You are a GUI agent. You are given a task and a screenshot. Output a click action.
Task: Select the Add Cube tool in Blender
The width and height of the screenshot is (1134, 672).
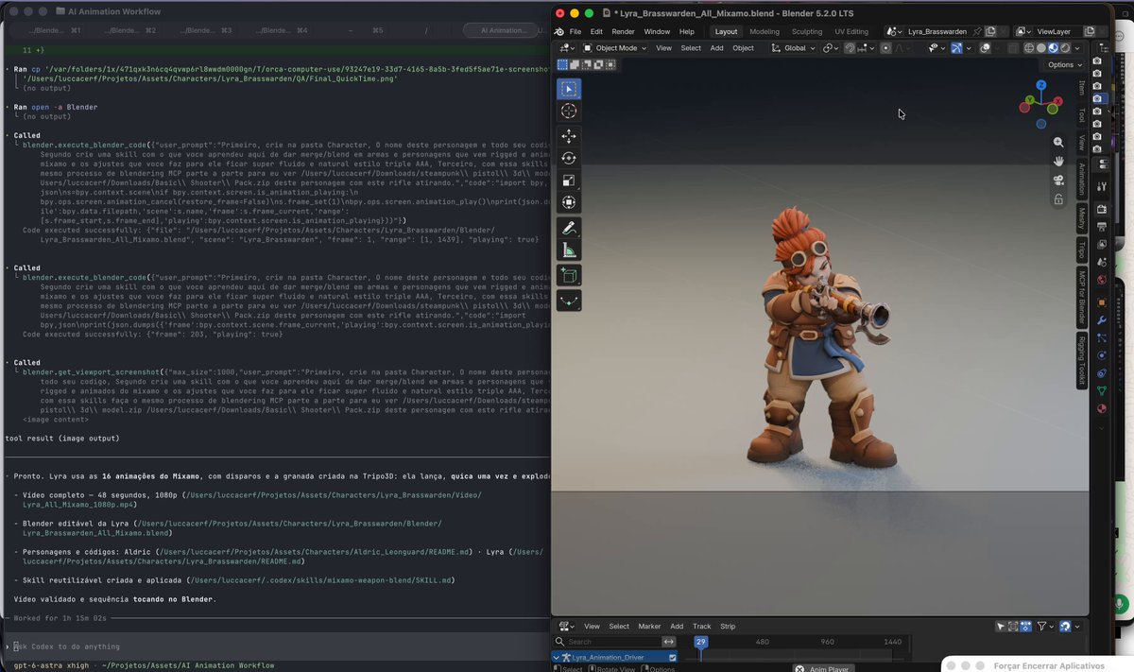(x=569, y=276)
